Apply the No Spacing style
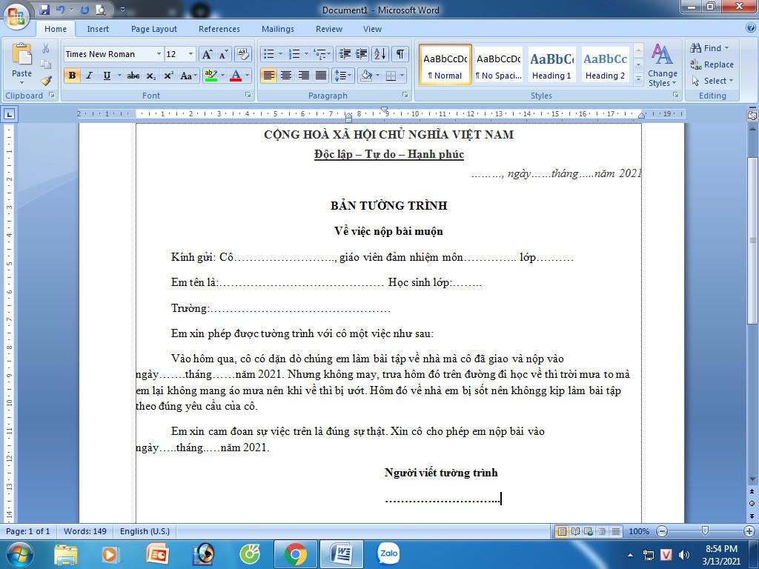The height and width of the screenshot is (569, 759). pos(499,64)
